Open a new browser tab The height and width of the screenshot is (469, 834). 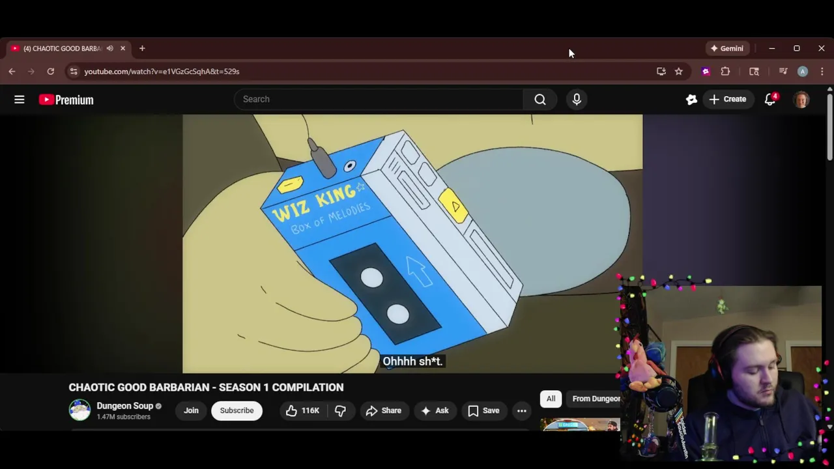click(x=142, y=48)
